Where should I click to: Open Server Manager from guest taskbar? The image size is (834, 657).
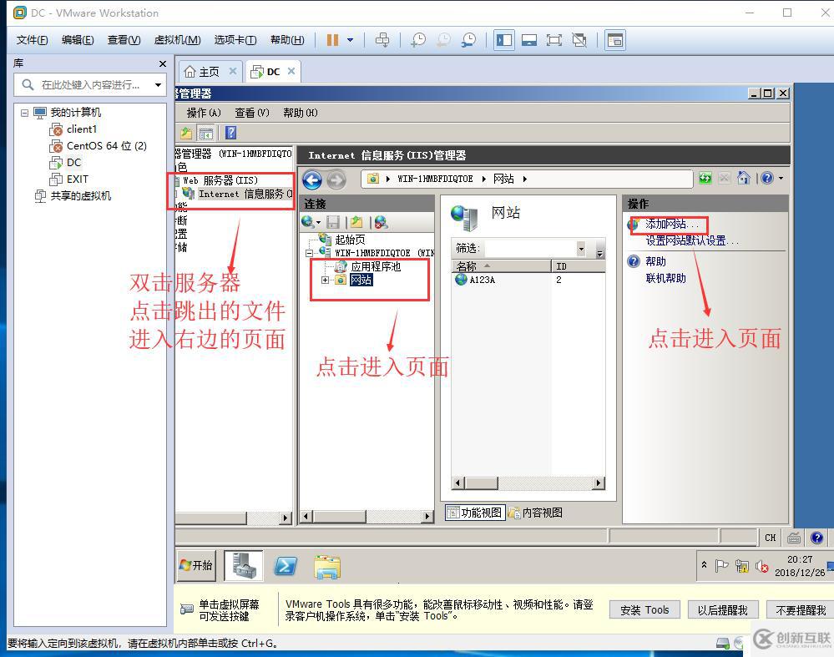(244, 565)
